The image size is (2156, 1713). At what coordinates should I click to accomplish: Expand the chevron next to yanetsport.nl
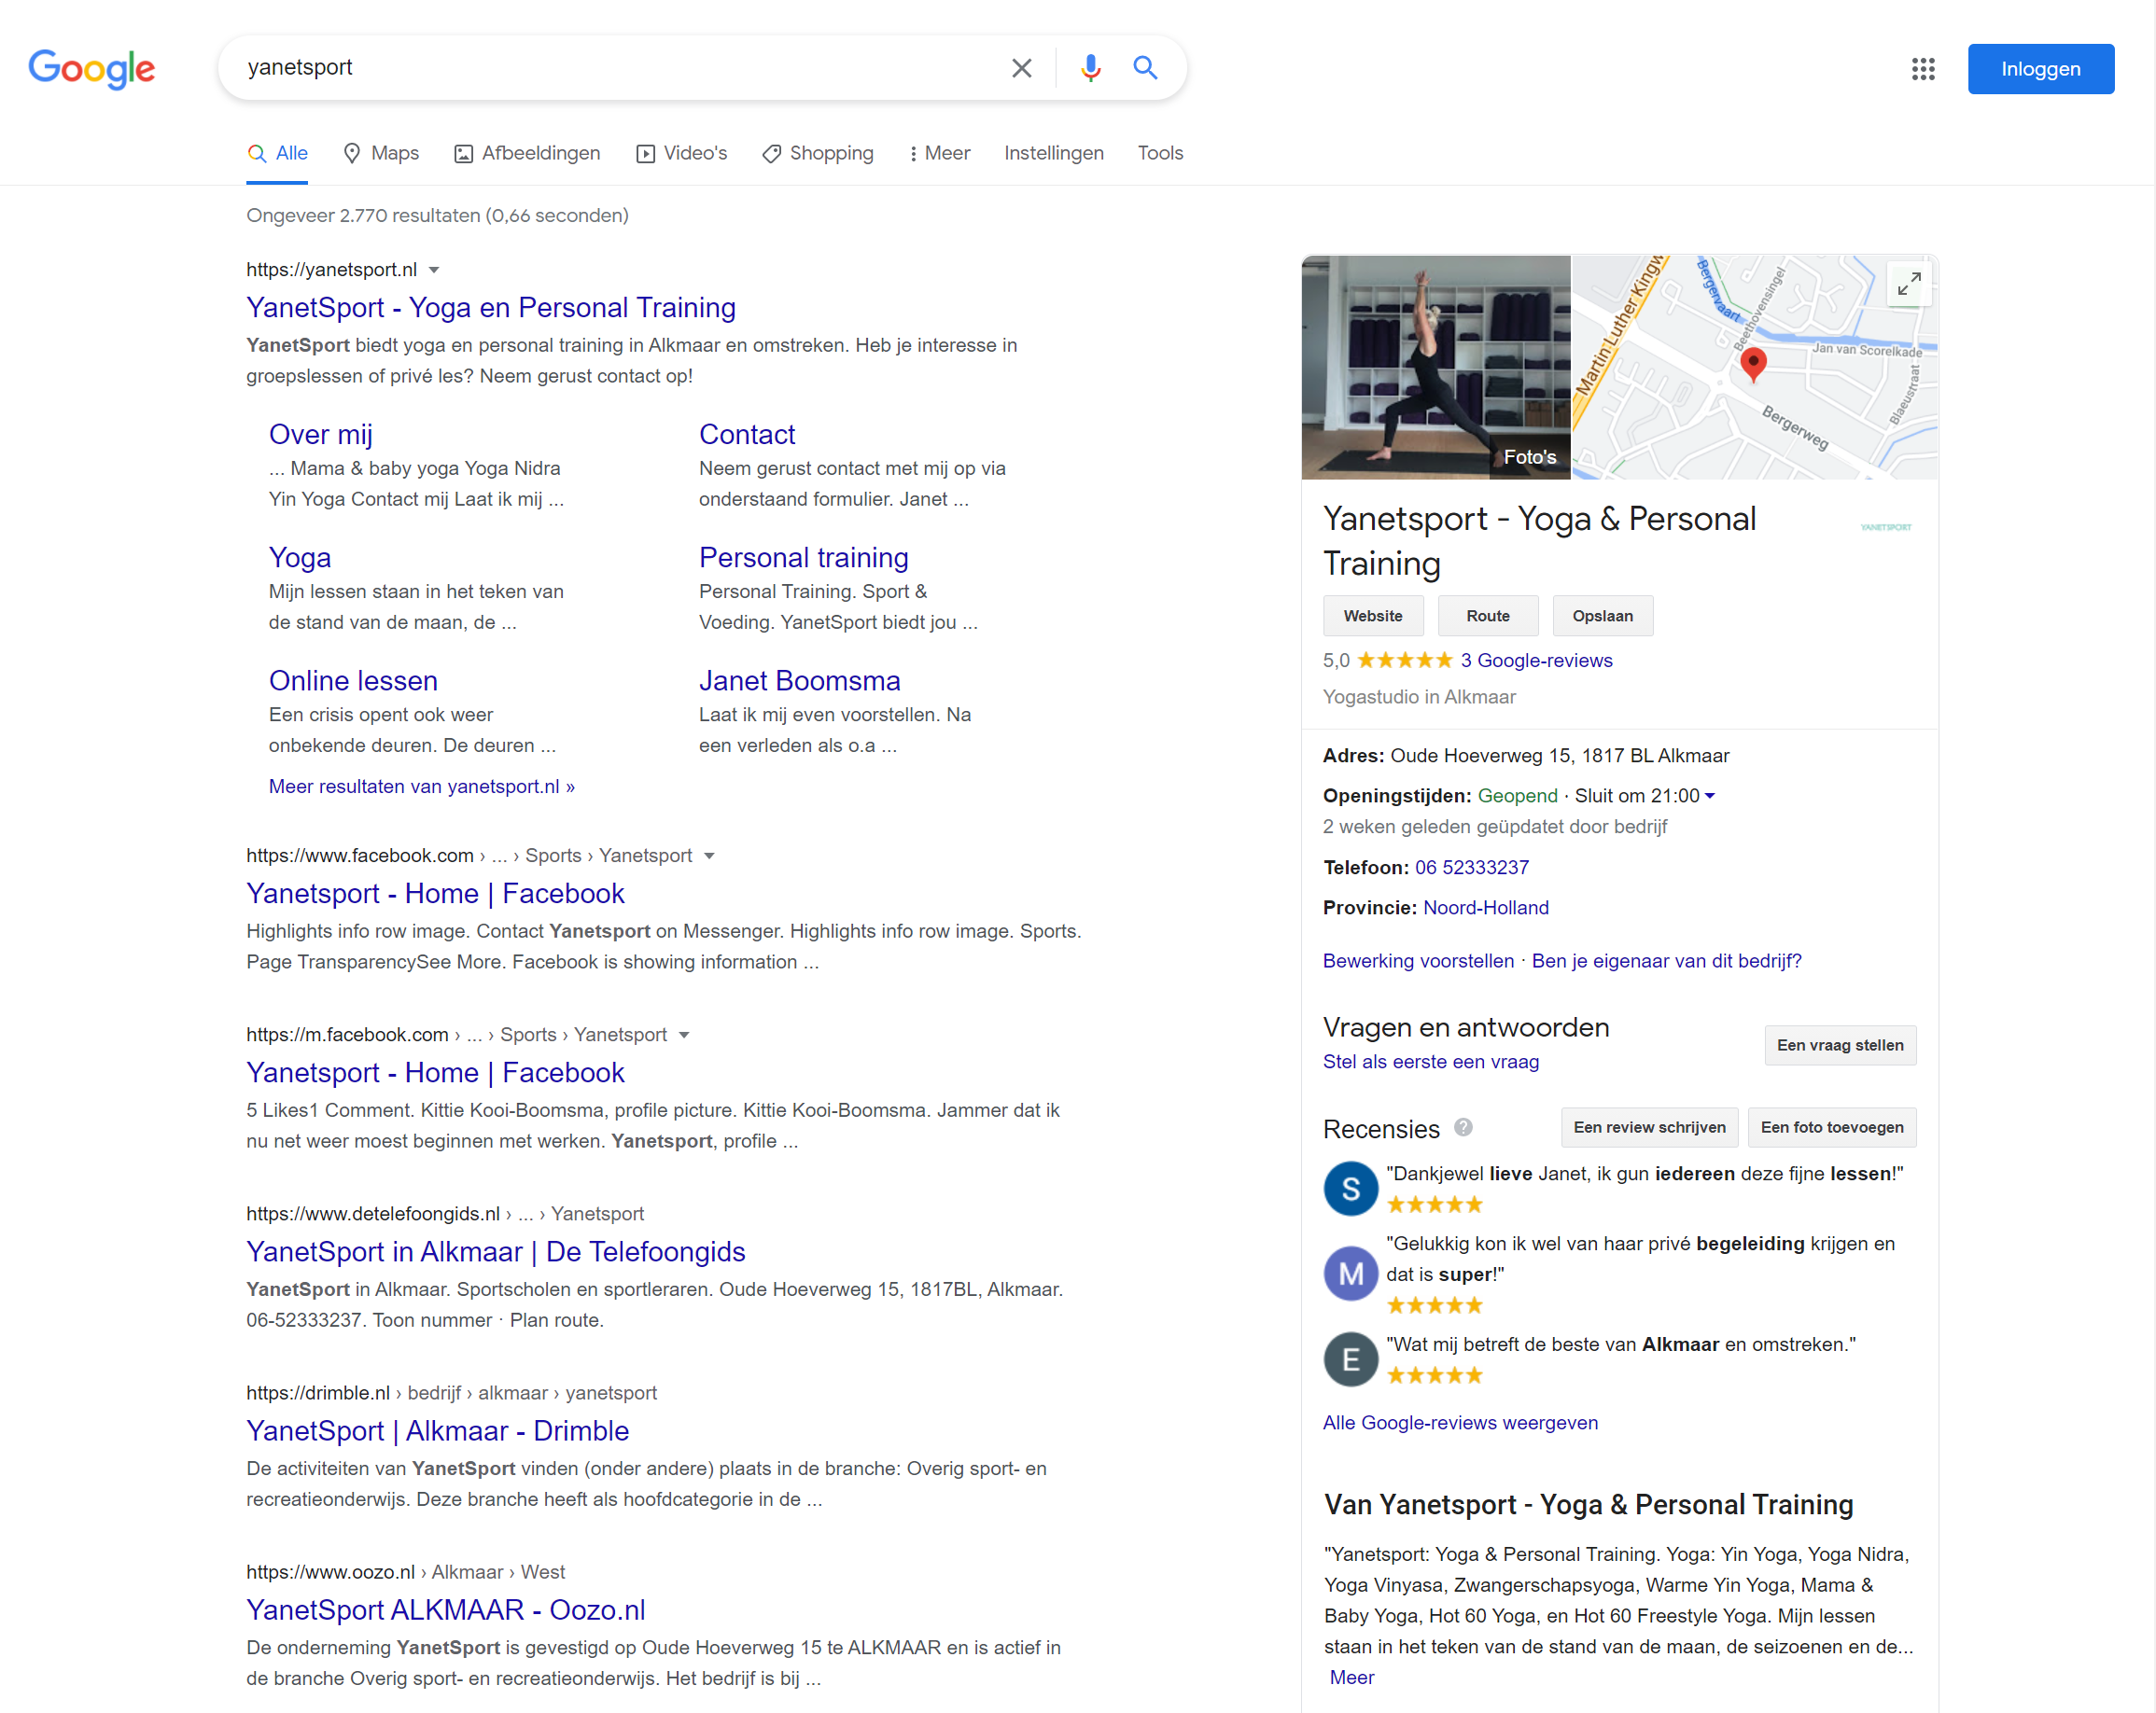pos(435,270)
